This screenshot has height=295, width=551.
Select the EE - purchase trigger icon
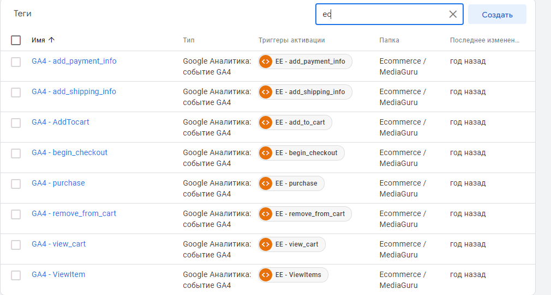266,183
